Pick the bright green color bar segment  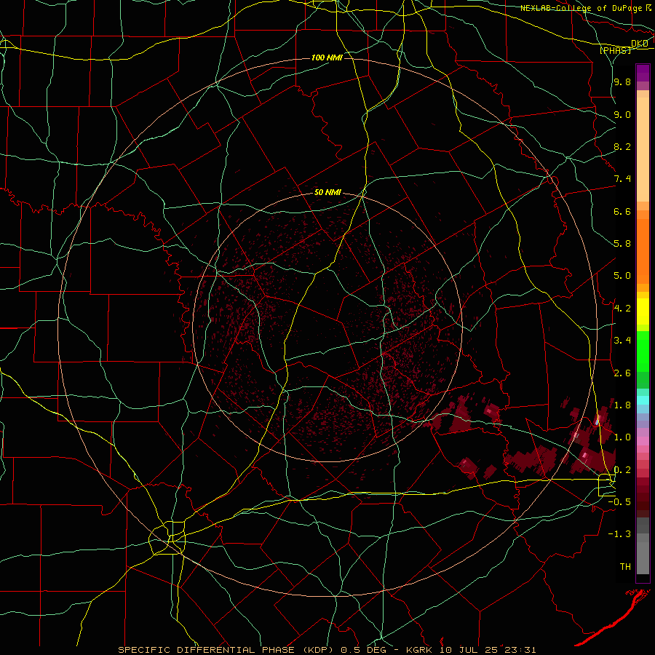pos(643,351)
